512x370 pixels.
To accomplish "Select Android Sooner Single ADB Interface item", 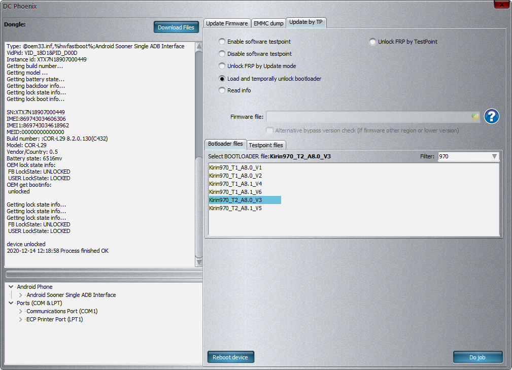I will [71, 295].
